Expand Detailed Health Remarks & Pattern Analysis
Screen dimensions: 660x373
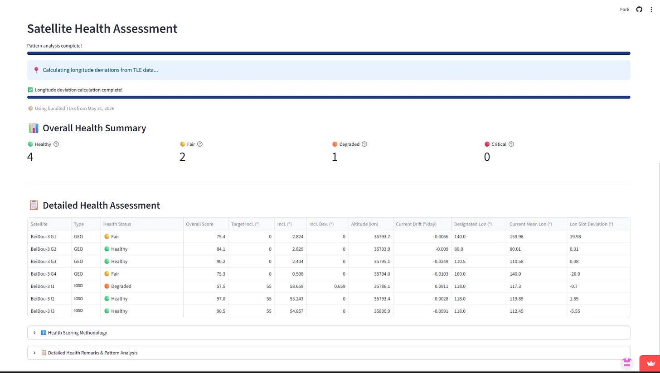[329, 353]
